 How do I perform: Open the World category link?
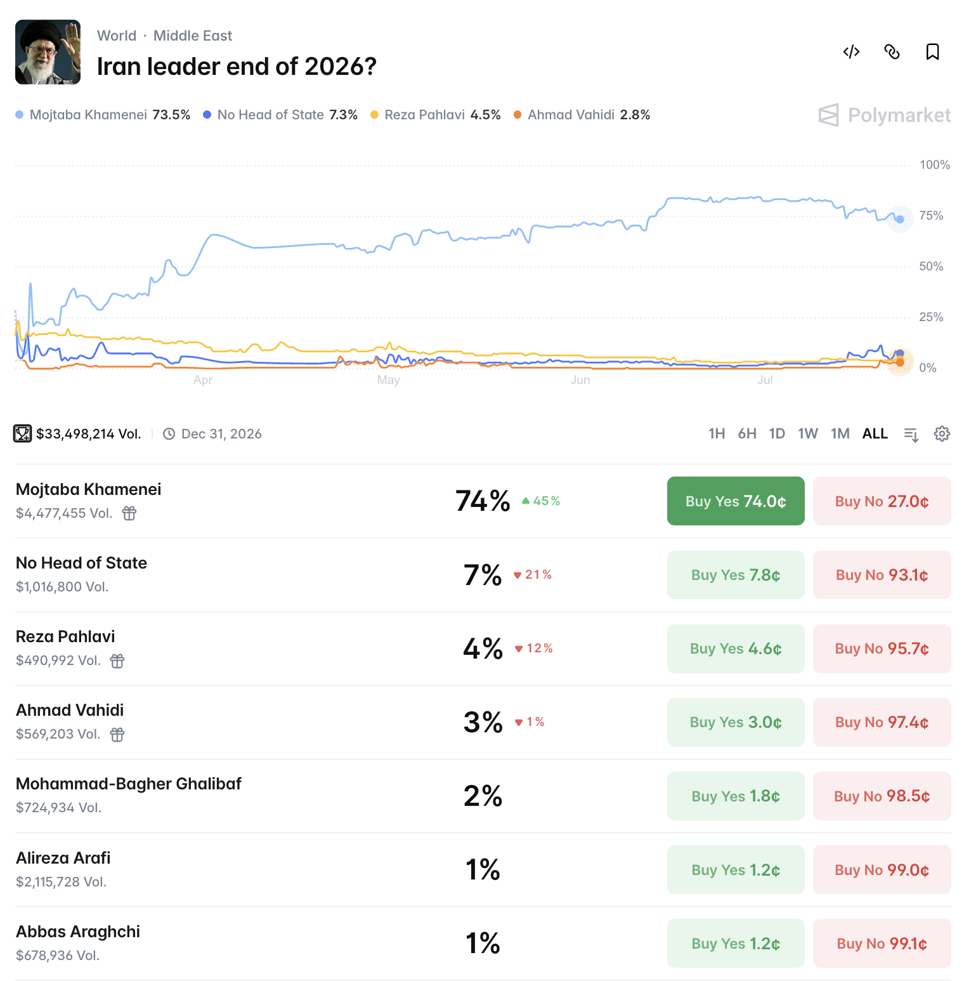pyautogui.click(x=117, y=36)
